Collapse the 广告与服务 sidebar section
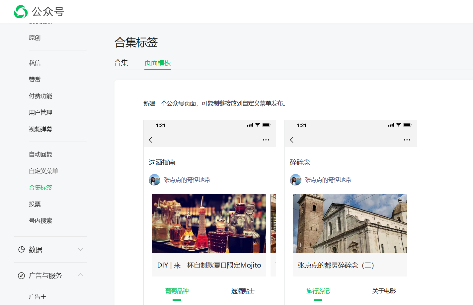The image size is (473, 305). coord(80,275)
